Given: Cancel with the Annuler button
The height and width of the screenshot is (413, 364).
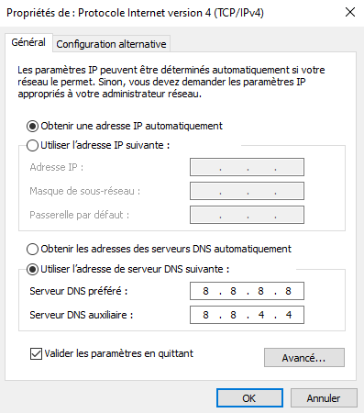Looking at the screenshot, I should 324,398.
